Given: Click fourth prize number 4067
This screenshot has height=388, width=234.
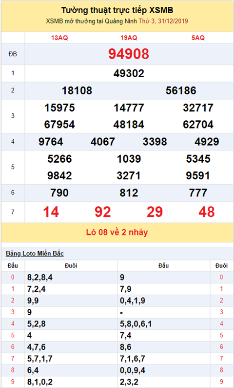Looking at the screenshot, I should coord(103,142).
